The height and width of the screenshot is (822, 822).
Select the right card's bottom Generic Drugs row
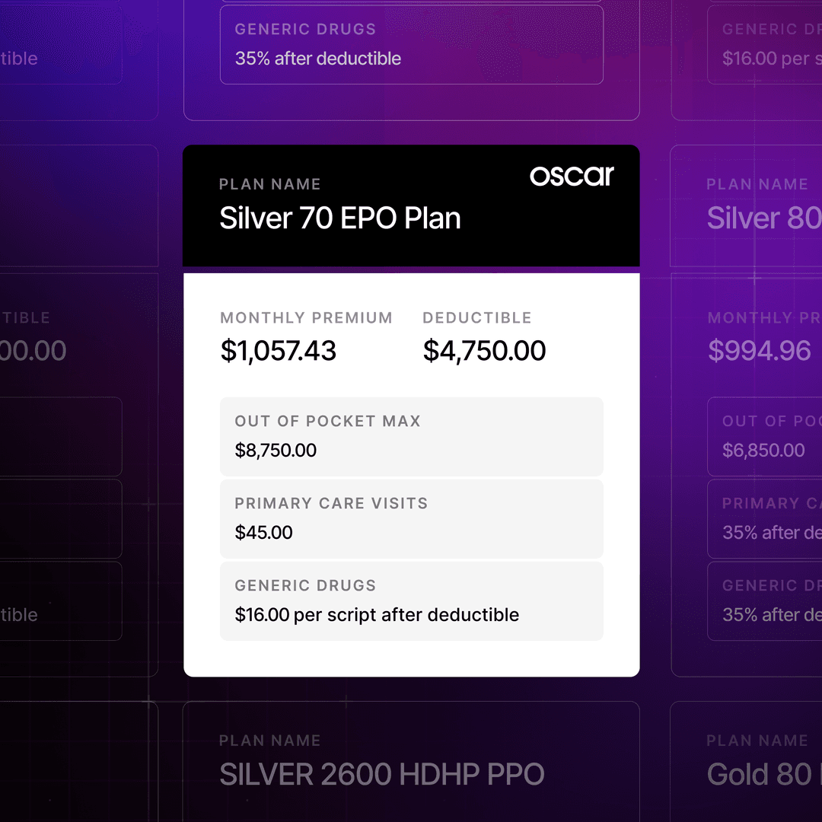pos(764,601)
